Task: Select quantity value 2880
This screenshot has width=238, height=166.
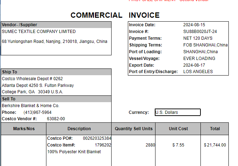Action: point(150,145)
